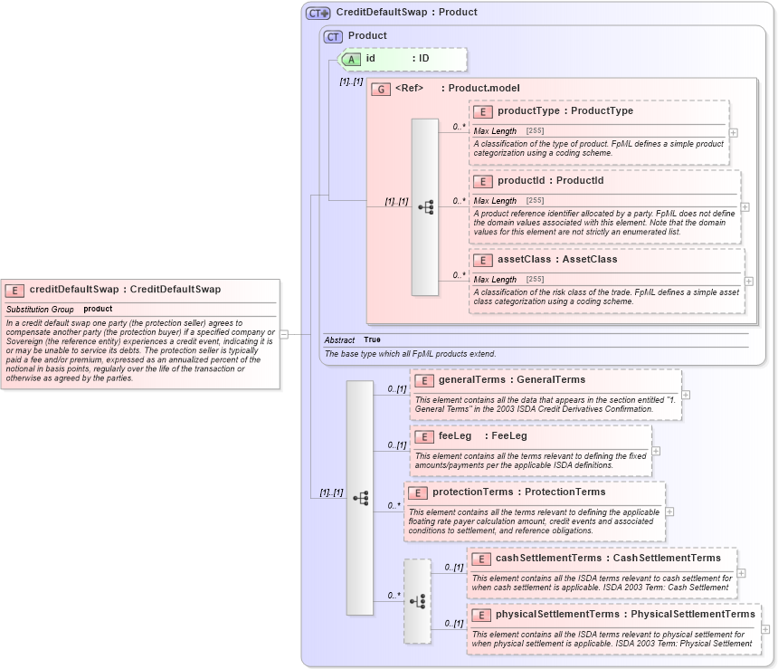Click Max Length [255] under productType
778x669 pixels.
tap(508, 131)
